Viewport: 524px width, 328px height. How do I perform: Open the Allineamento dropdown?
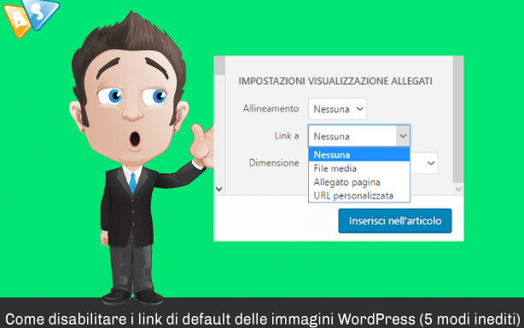(337, 109)
